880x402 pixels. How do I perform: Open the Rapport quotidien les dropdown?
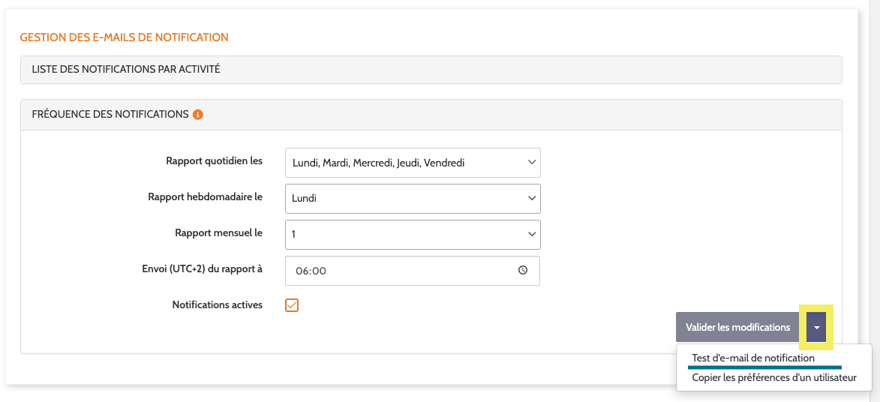(x=413, y=163)
